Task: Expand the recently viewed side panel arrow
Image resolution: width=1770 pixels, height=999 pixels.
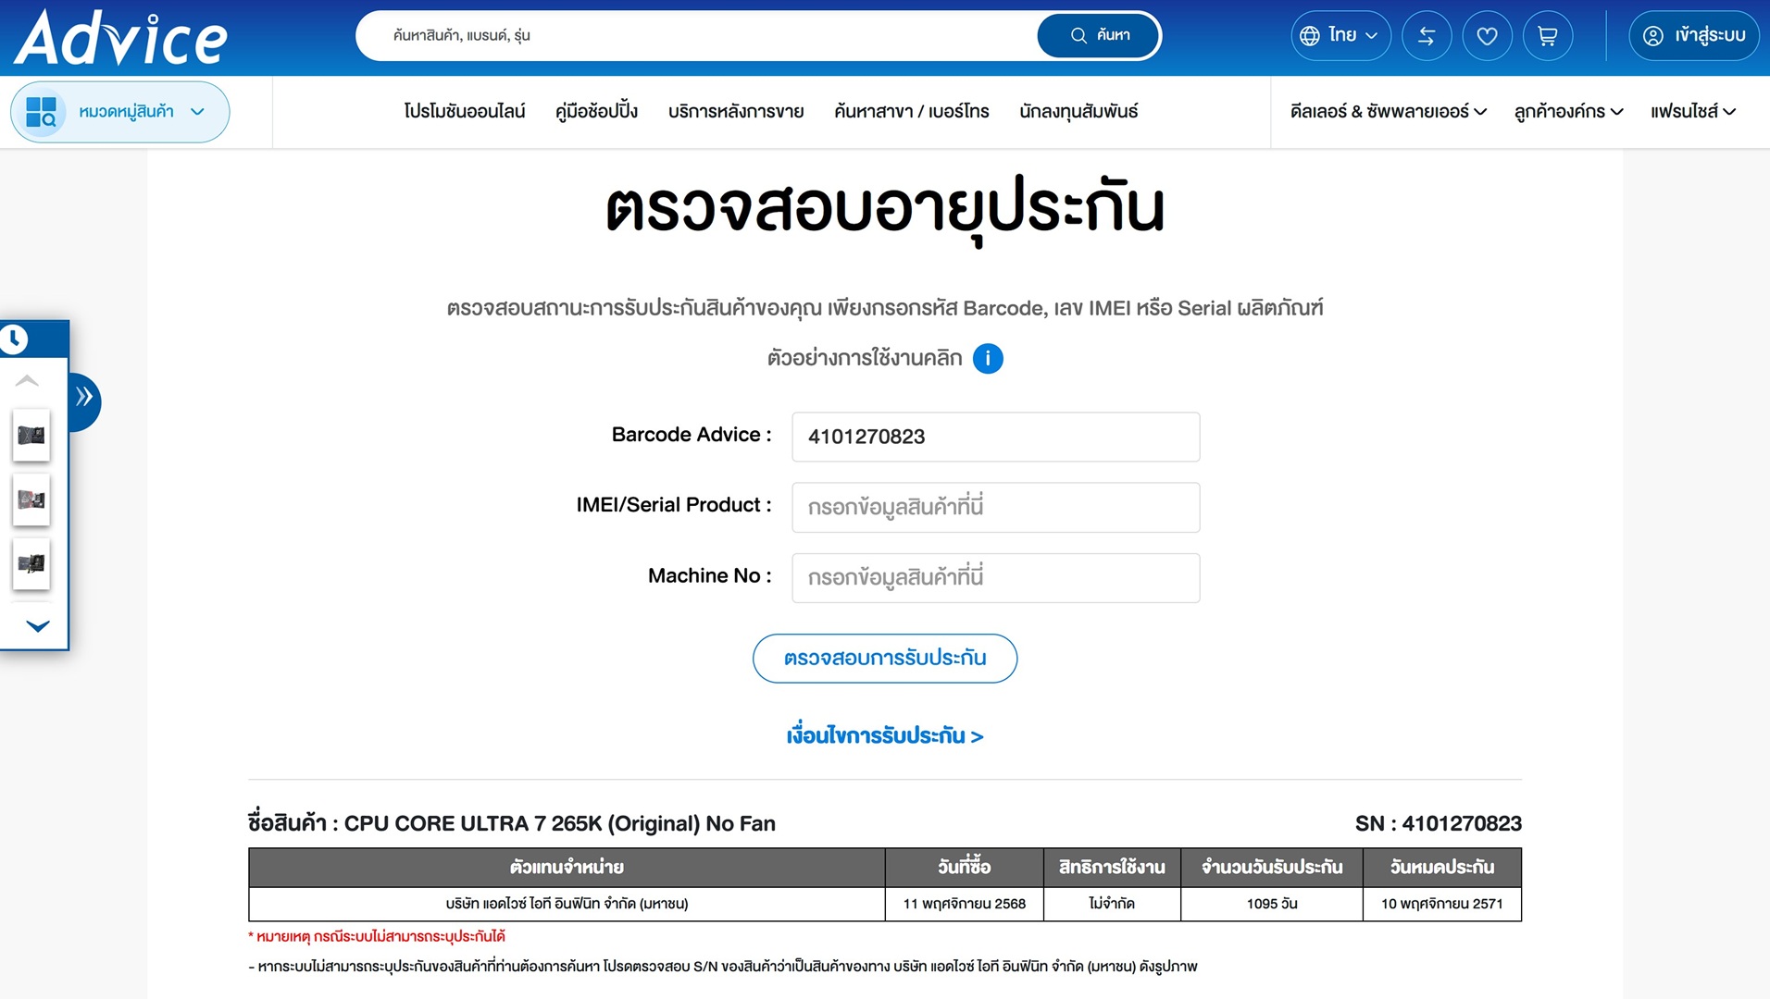Action: point(84,398)
